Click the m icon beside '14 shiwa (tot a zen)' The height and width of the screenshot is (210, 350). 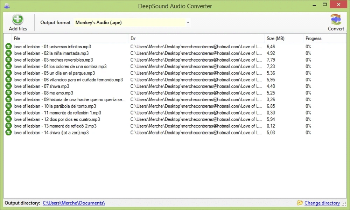click(x=8, y=133)
